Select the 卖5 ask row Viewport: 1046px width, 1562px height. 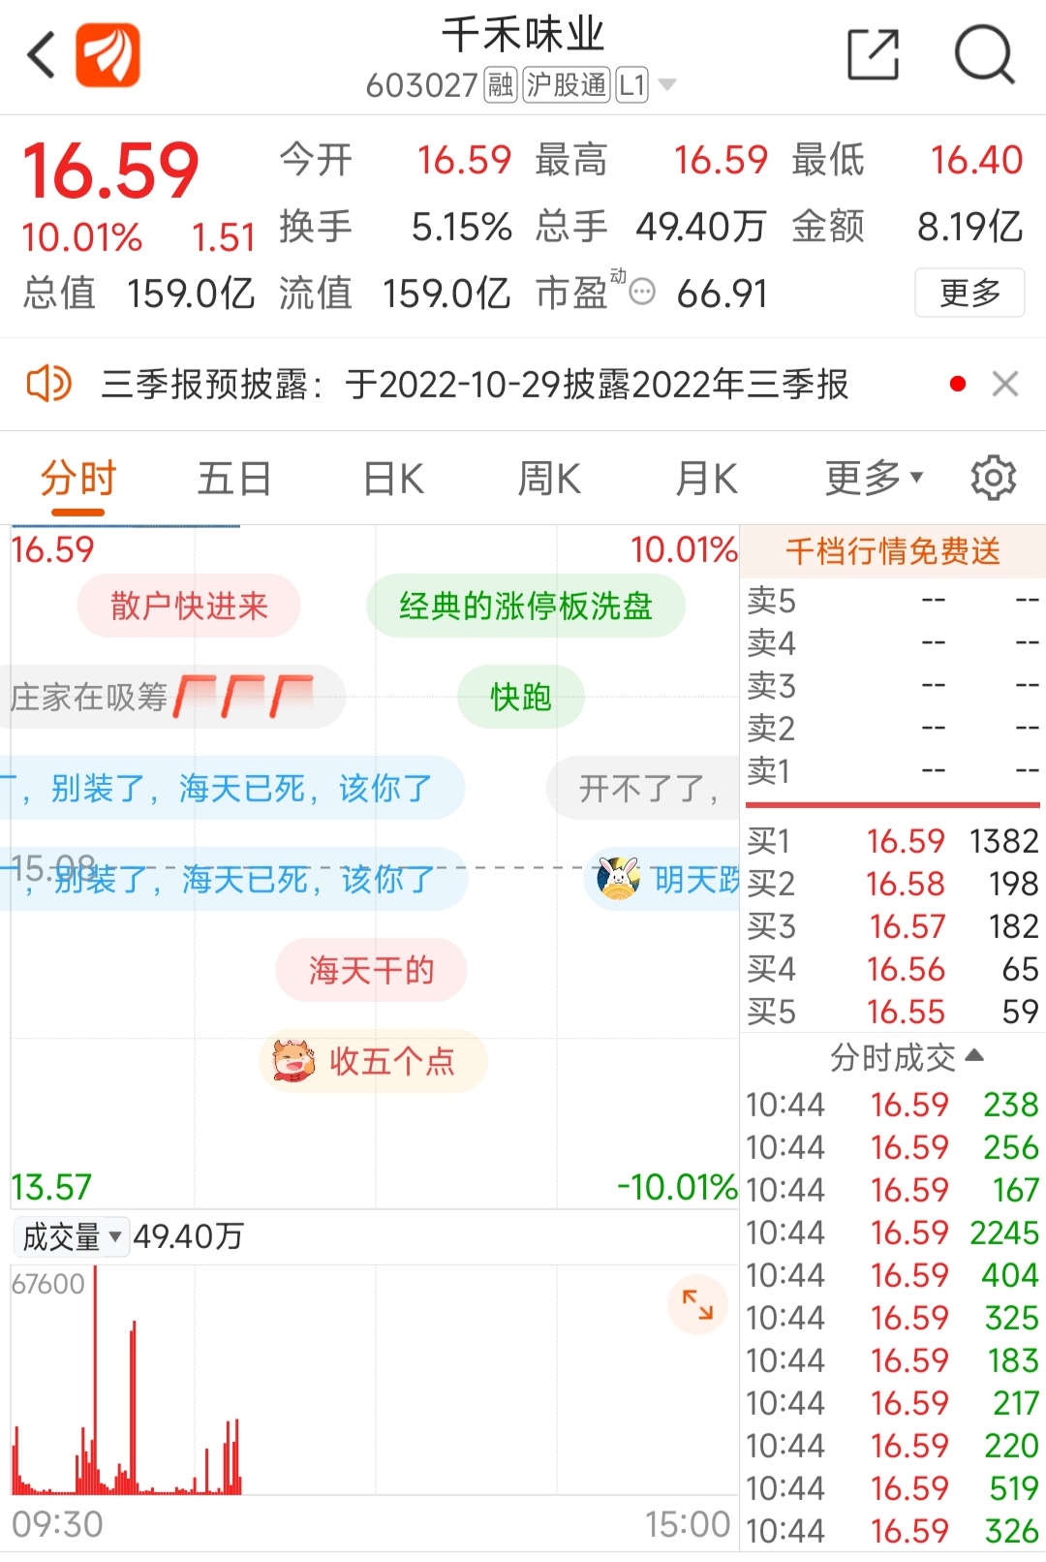pyautogui.click(x=892, y=601)
